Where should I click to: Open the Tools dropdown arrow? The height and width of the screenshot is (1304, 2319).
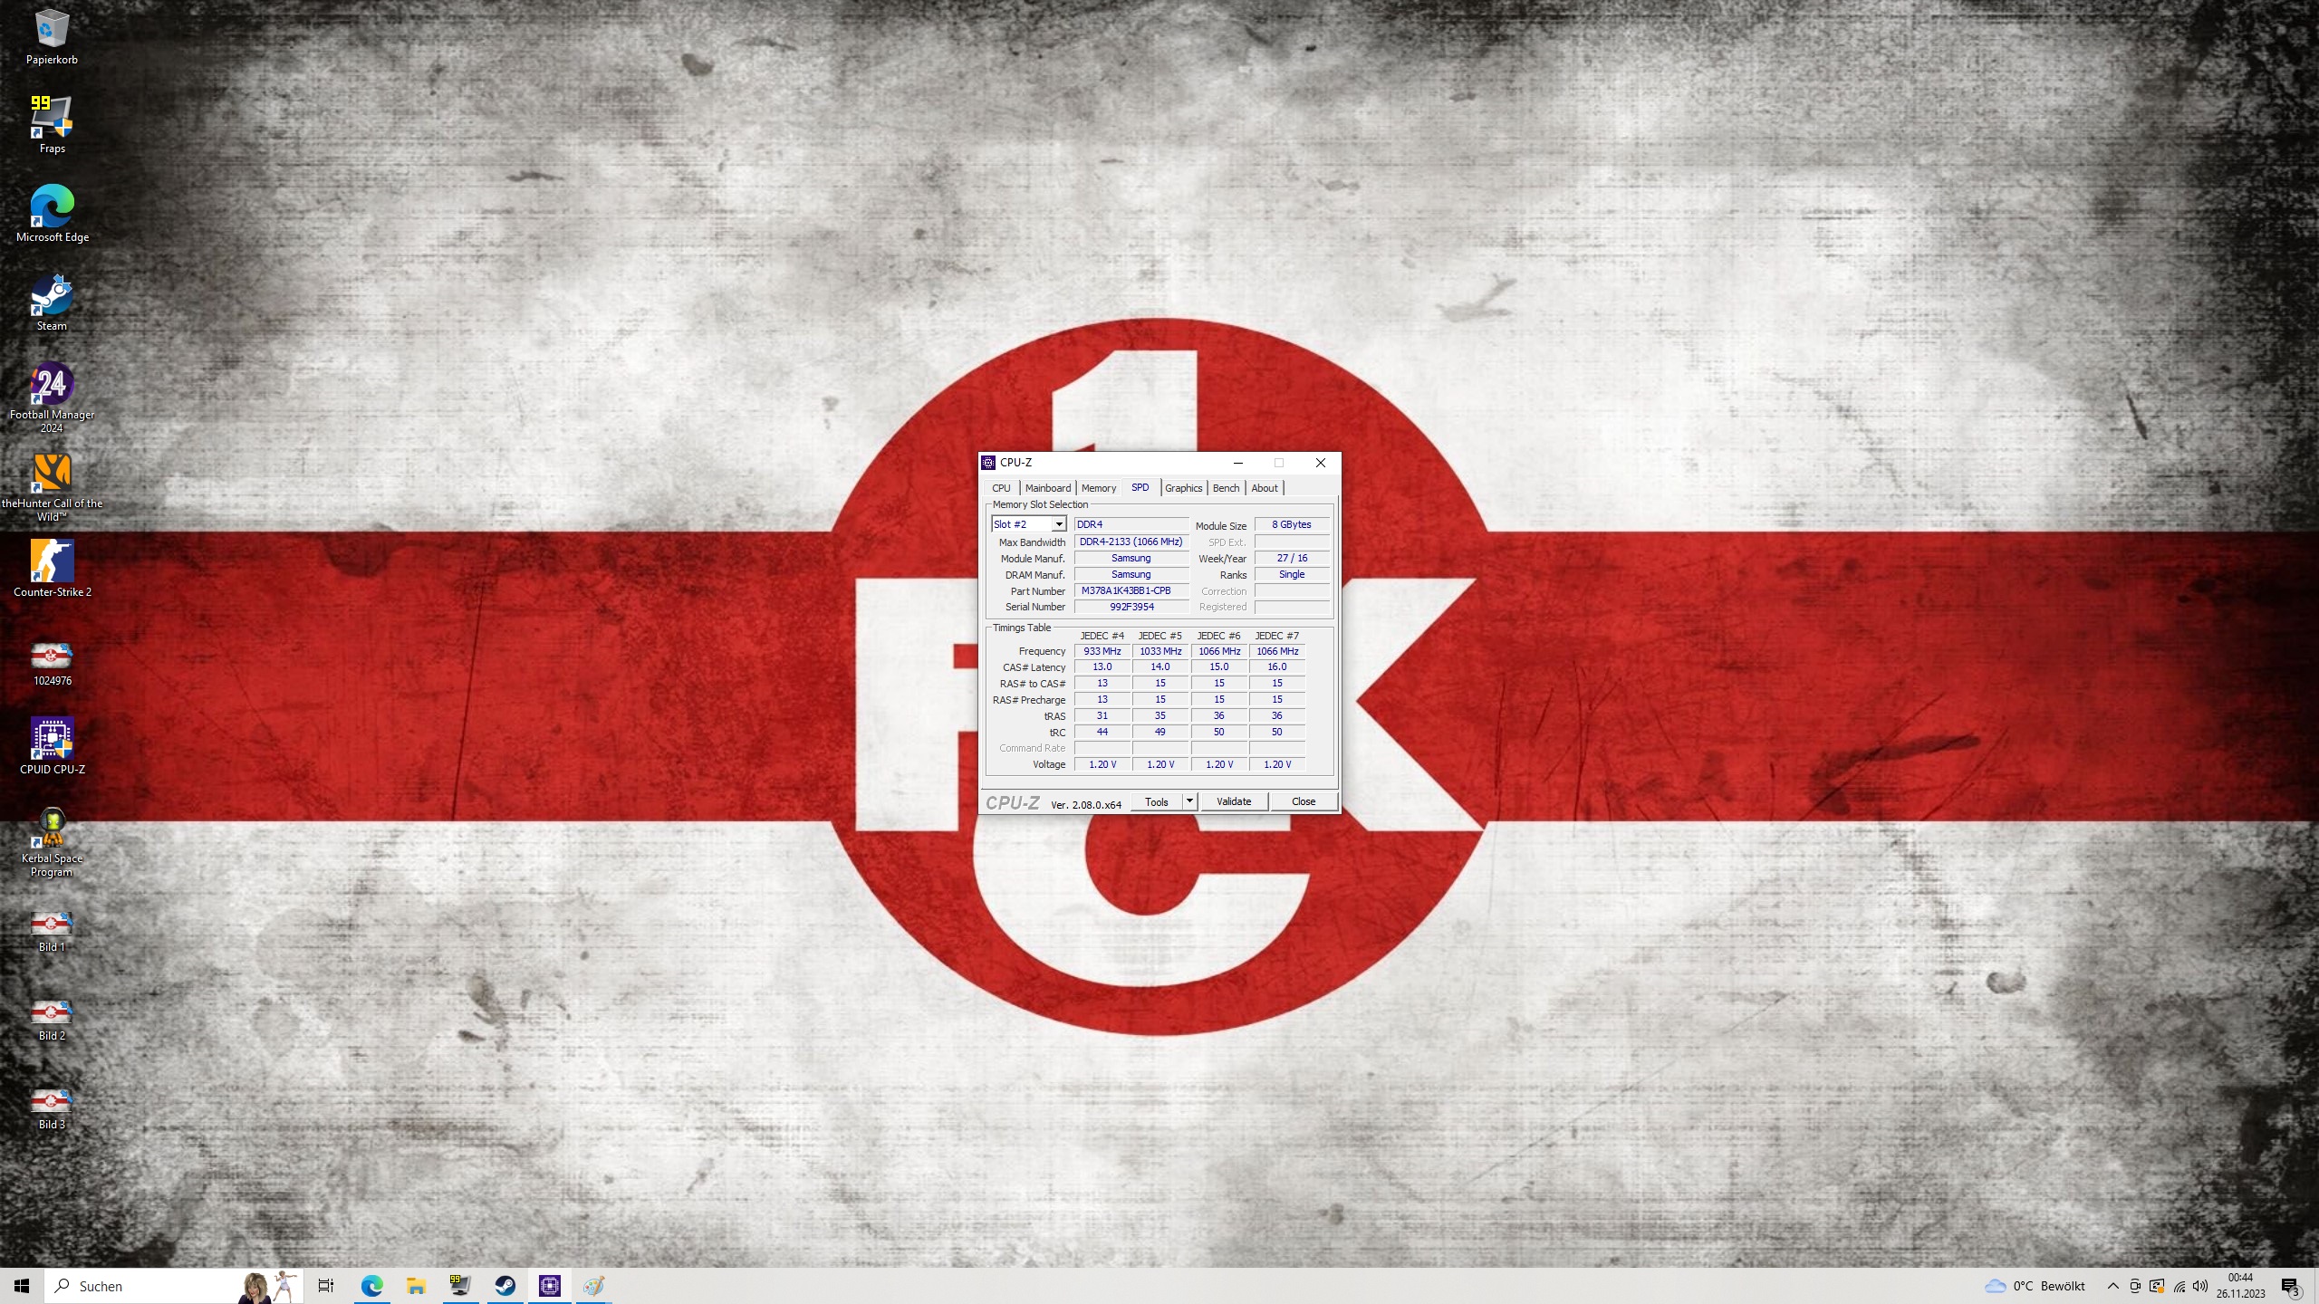click(x=1189, y=801)
